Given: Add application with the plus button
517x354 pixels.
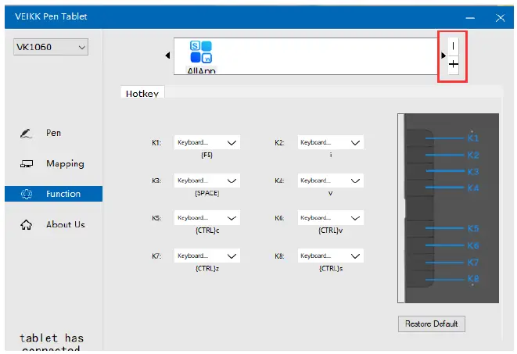Looking at the screenshot, I should [454, 64].
